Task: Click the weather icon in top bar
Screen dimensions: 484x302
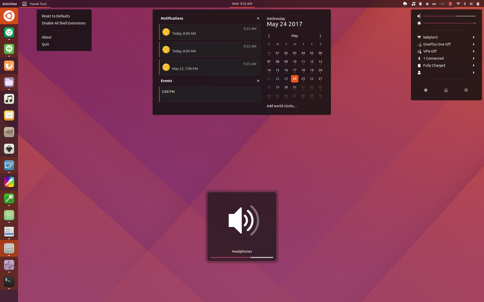Action: (x=405, y=4)
